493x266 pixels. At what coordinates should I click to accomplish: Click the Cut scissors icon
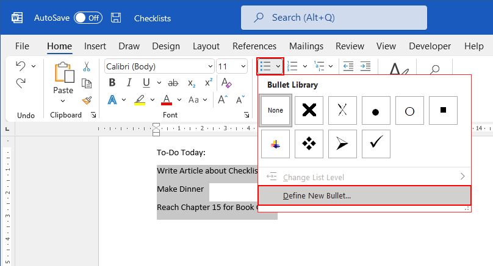tap(87, 66)
